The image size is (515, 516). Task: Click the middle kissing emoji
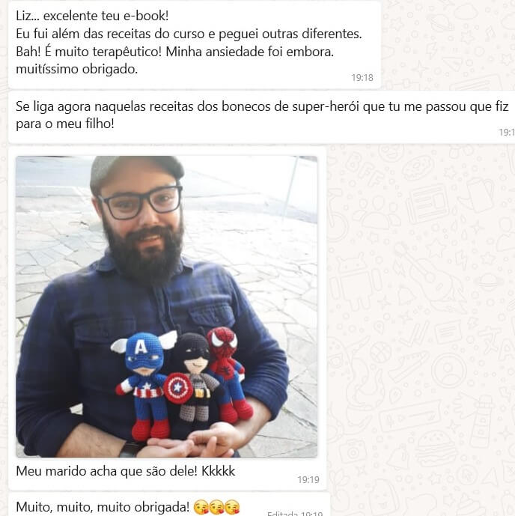pyautogui.click(x=216, y=507)
